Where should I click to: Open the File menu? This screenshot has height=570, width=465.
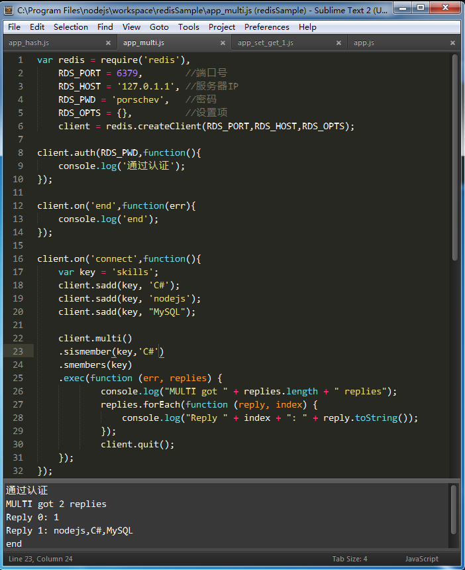14,27
